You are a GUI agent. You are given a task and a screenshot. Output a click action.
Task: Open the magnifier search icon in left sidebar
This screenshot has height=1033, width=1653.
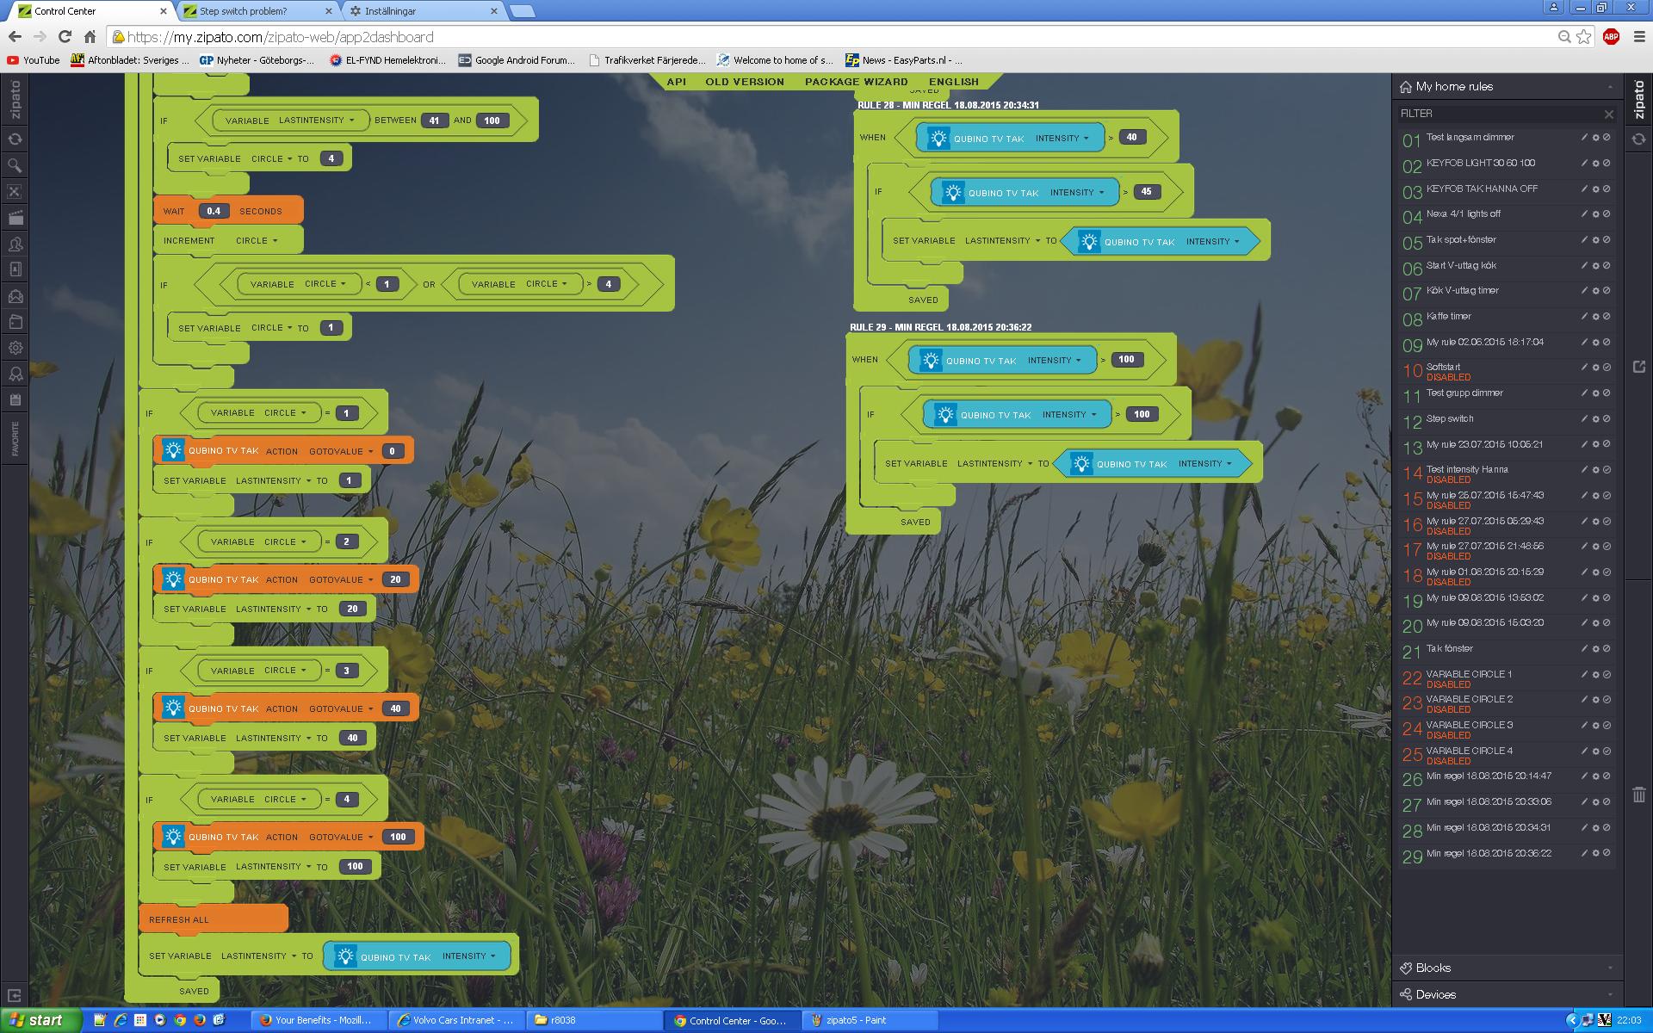point(15,165)
